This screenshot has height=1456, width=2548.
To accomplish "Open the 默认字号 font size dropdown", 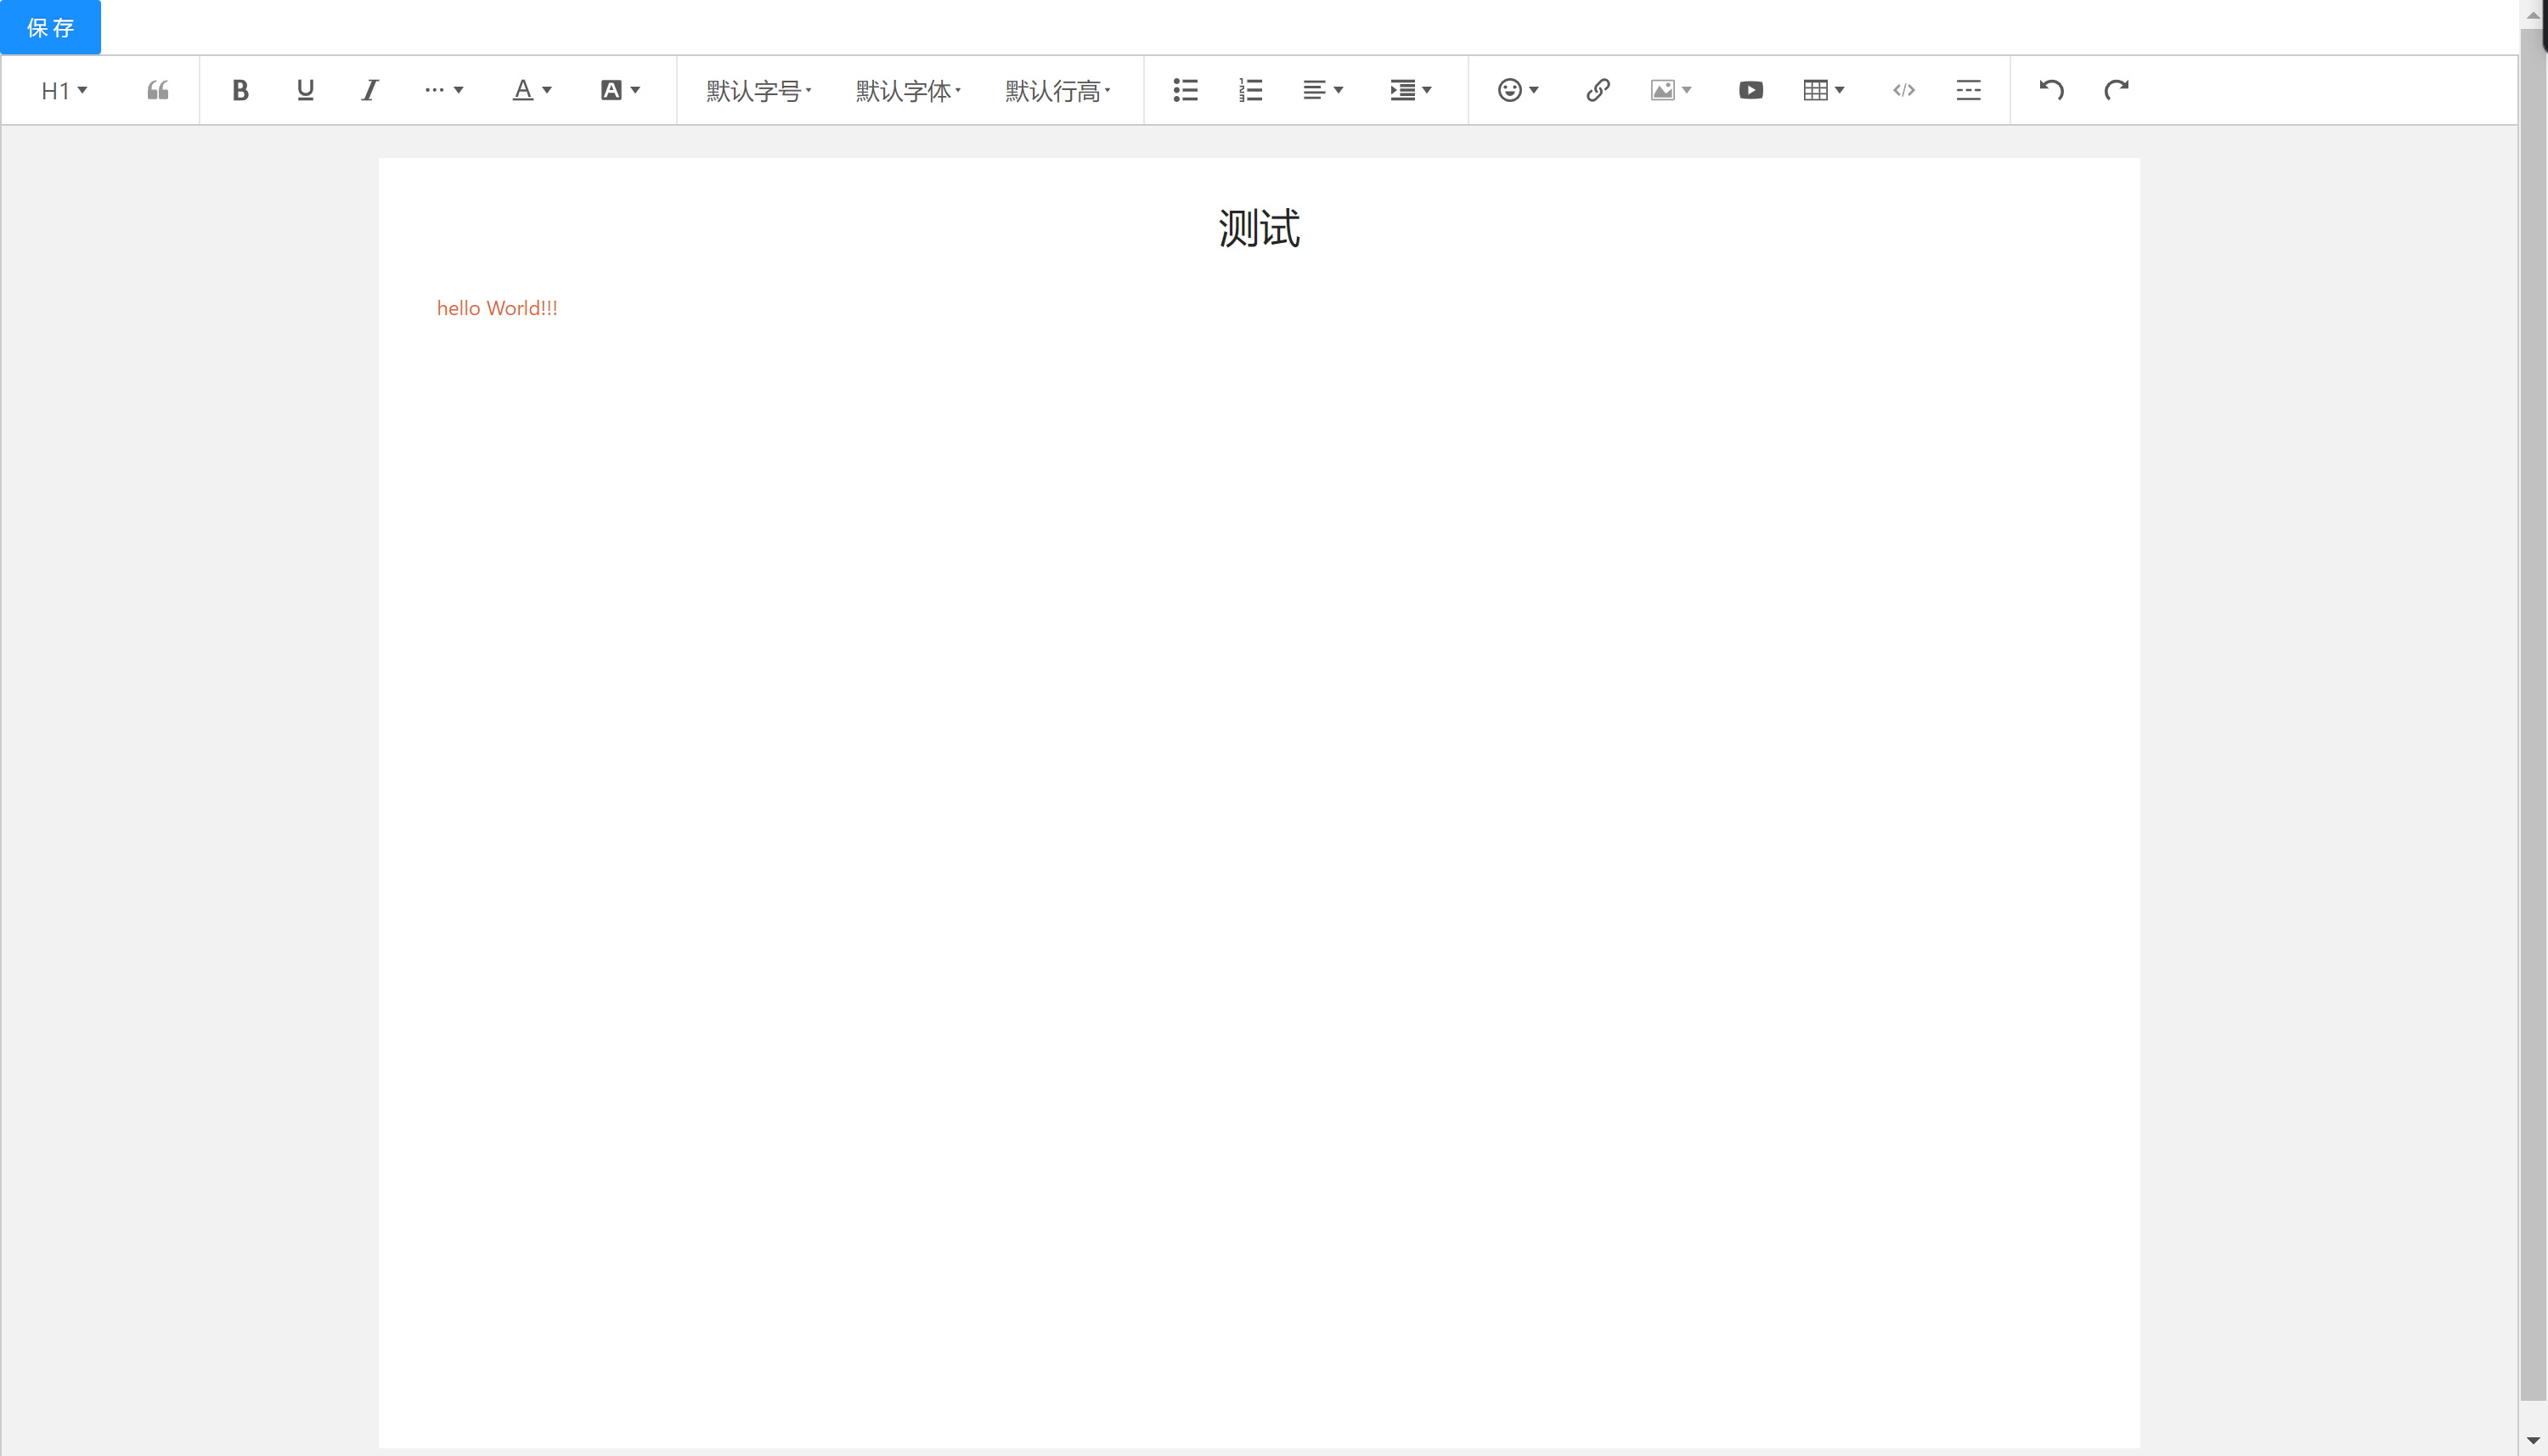I will pyautogui.click(x=757, y=90).
